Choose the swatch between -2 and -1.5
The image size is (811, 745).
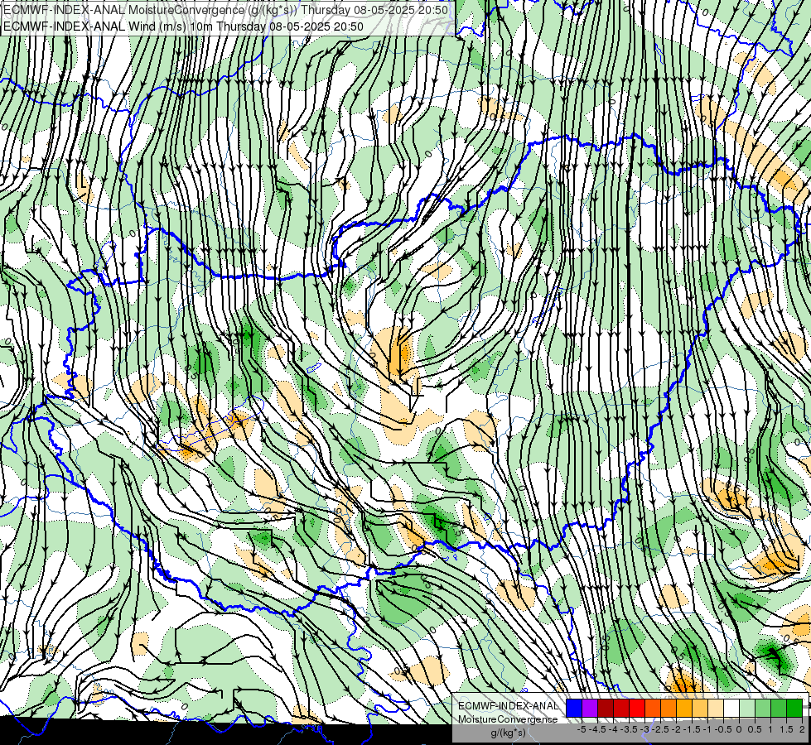coord(683,709)
